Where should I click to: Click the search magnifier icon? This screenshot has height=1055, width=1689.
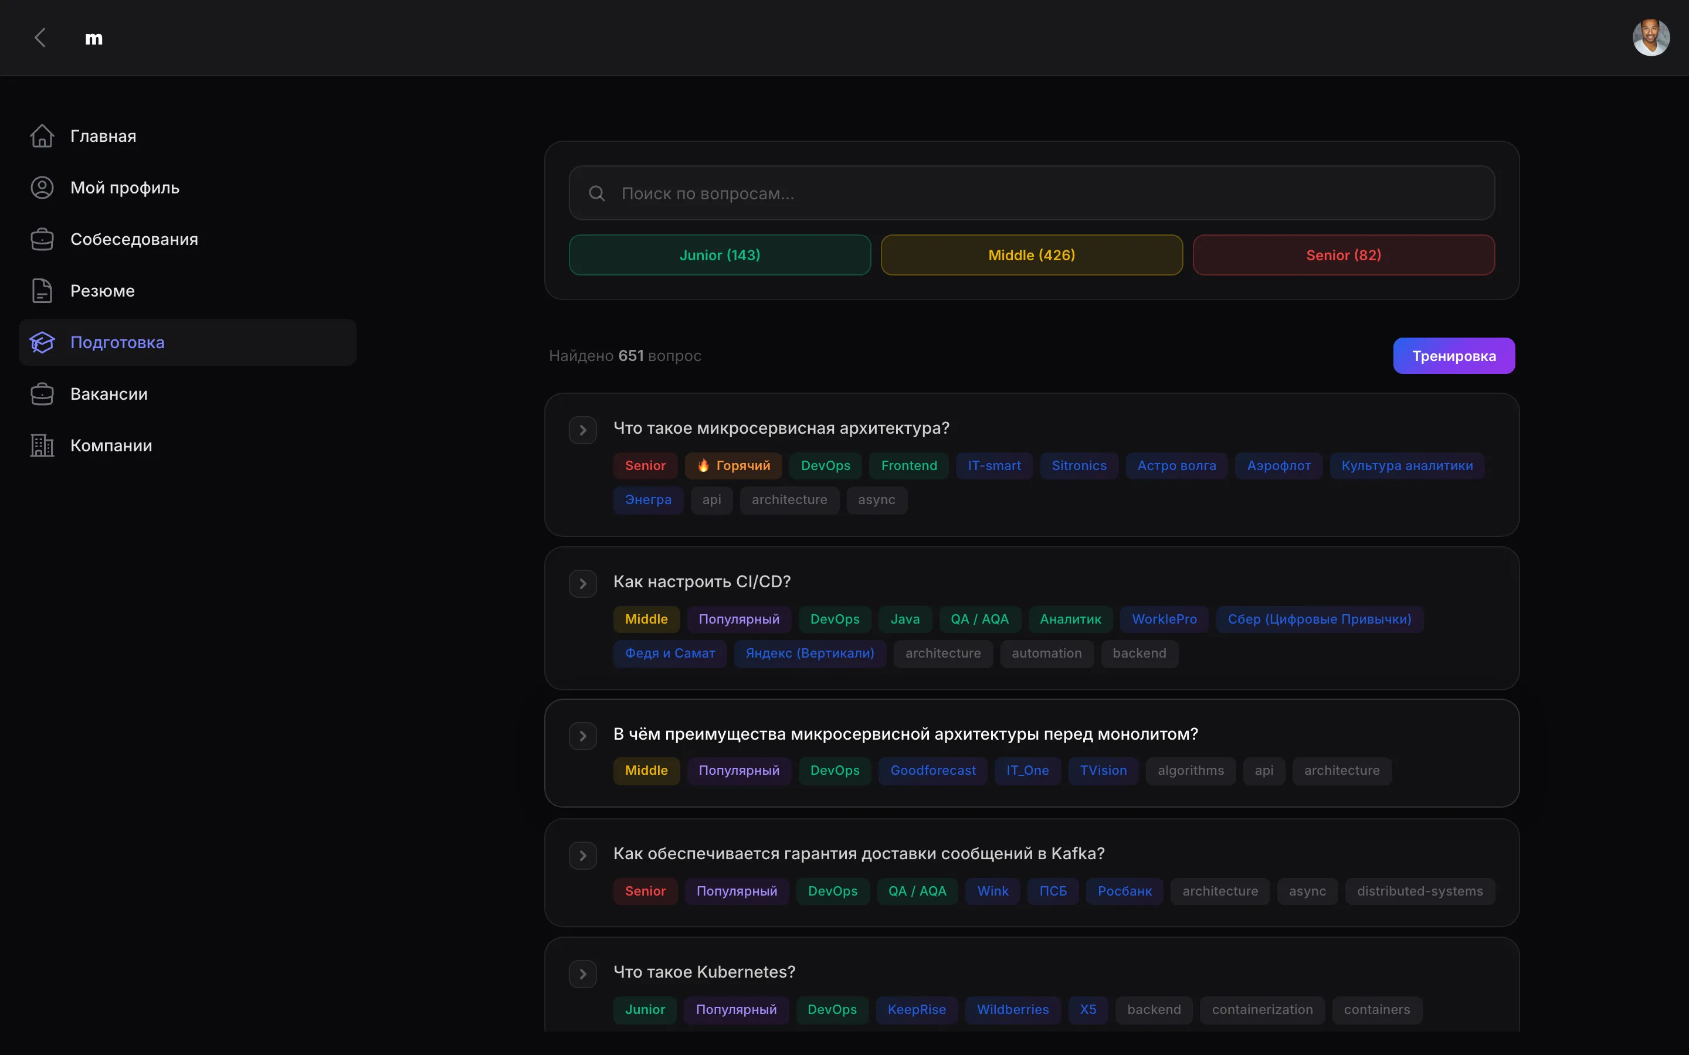tap(597, 193)
